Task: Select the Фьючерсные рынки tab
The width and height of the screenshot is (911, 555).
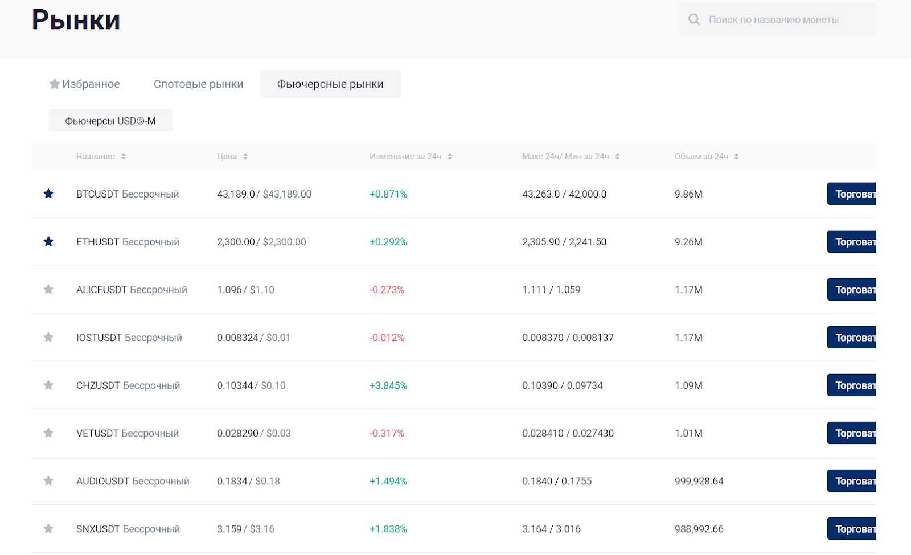Action: tap(330, 84)
